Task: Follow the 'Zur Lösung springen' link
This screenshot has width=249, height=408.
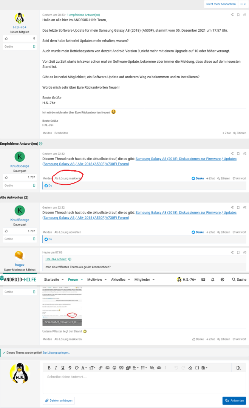Action: (x=56, y=352)
